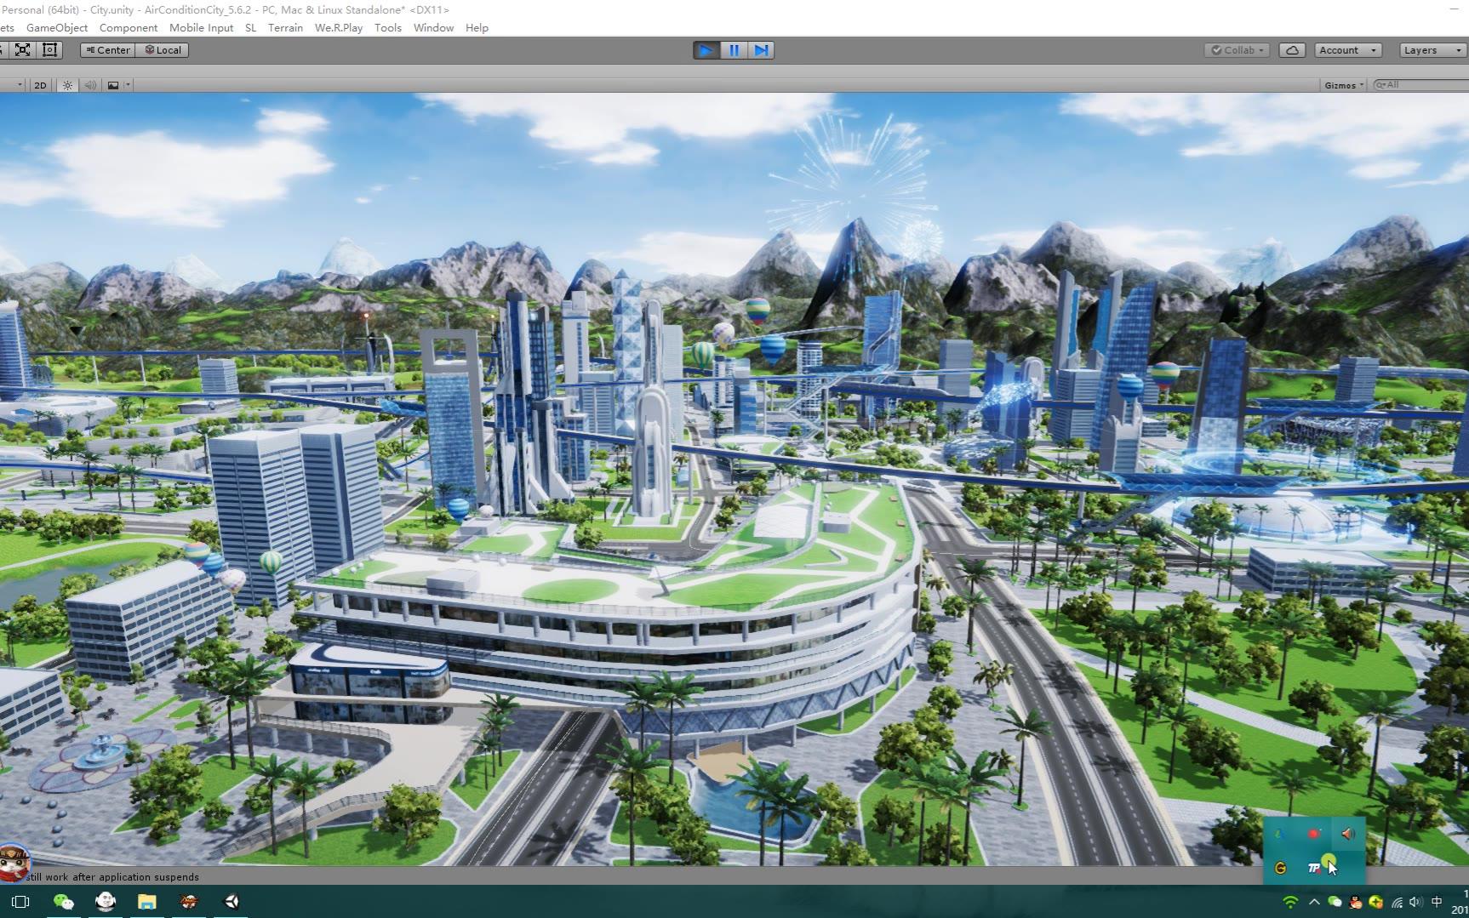Open the SL menu
Image resolution: width=1469 pixels, height=918 pixels.
click(250, 28)
